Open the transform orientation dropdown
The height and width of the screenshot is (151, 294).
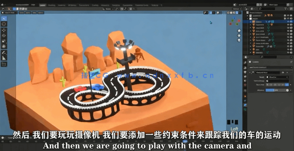coord(108,9)
